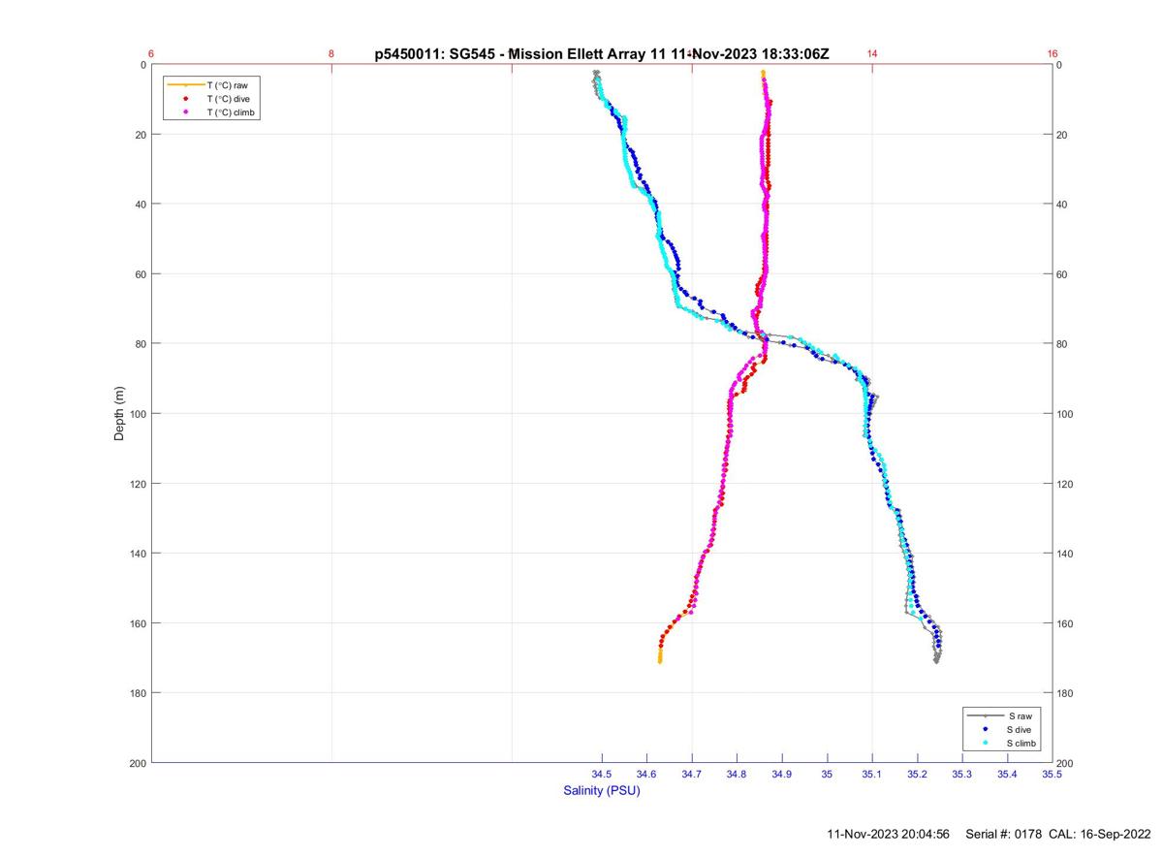Click red temperature tick label 6
The width and height of the screenshot is (1163, 858).
pos(152,54)
